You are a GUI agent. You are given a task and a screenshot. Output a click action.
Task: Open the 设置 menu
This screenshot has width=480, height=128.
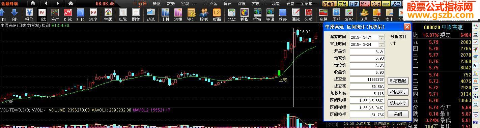(x=290, y=4)
